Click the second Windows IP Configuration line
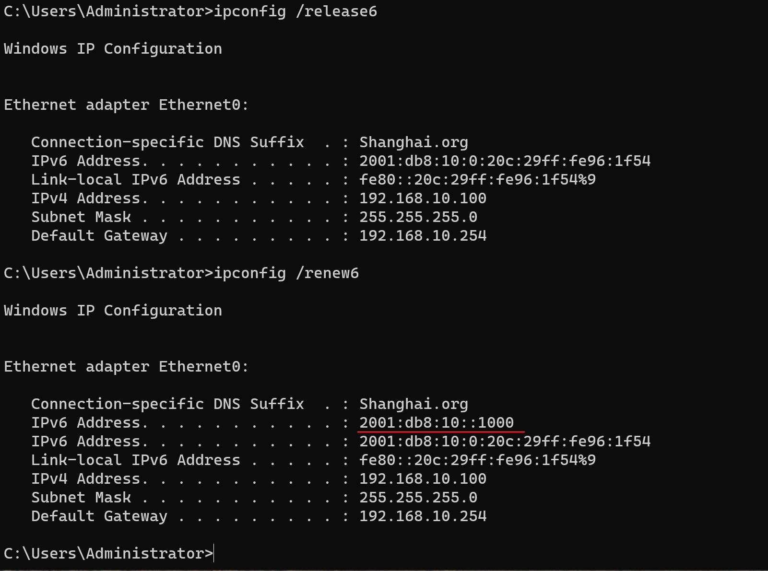 point(113,311)
